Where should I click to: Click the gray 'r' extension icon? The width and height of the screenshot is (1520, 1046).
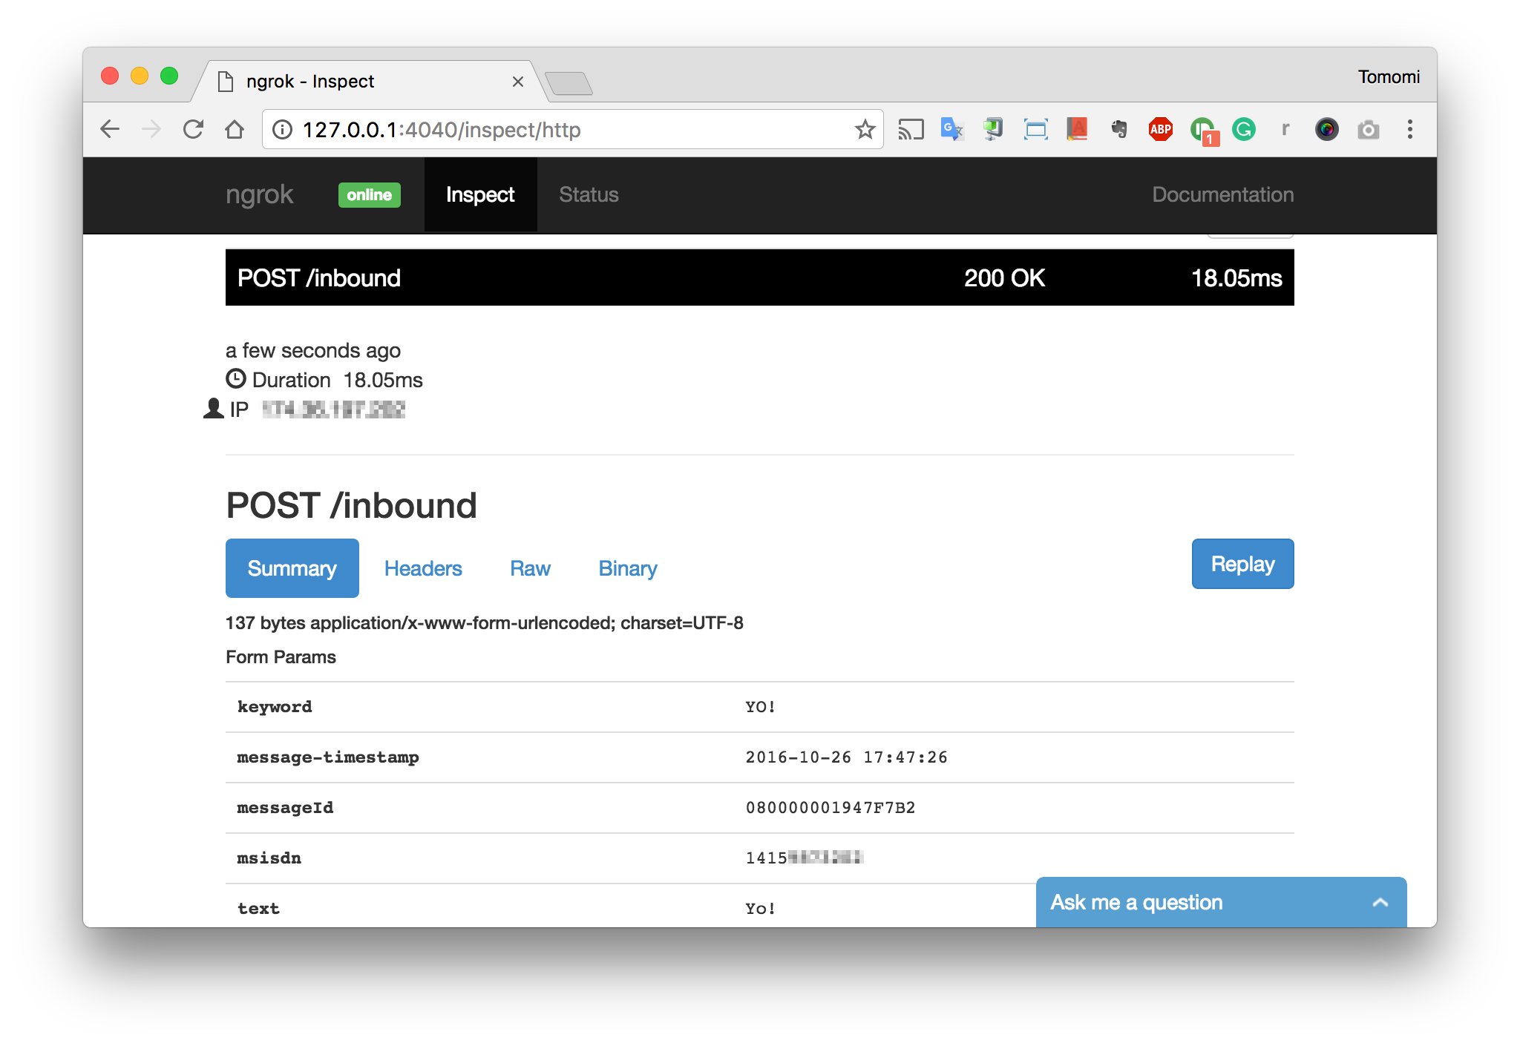coord(1285,130)
